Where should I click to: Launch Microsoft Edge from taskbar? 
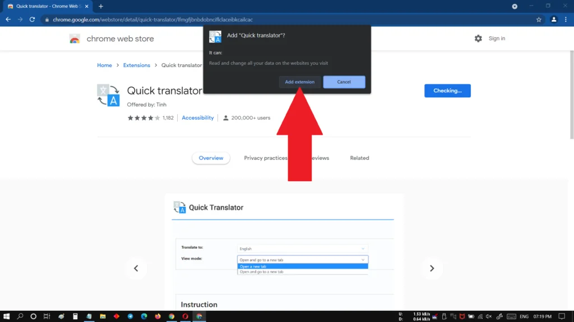click(x=144, y=316)
